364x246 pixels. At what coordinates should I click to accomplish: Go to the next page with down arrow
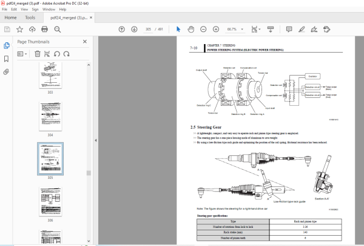pyautogui.click(x=134, y=30)
